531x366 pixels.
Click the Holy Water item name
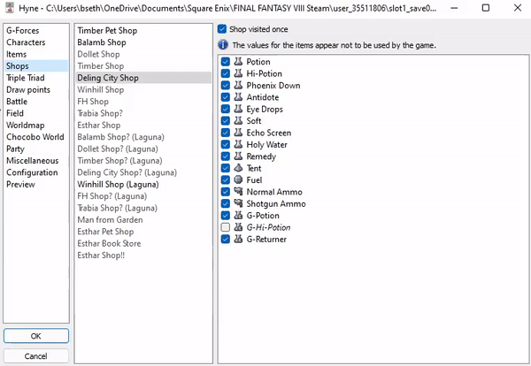point(267,144)
